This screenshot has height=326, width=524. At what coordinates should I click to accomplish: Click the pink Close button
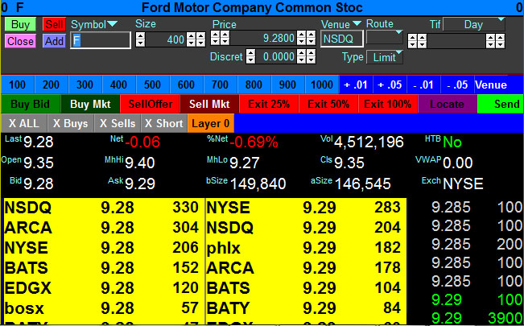(x=20, y=41)
